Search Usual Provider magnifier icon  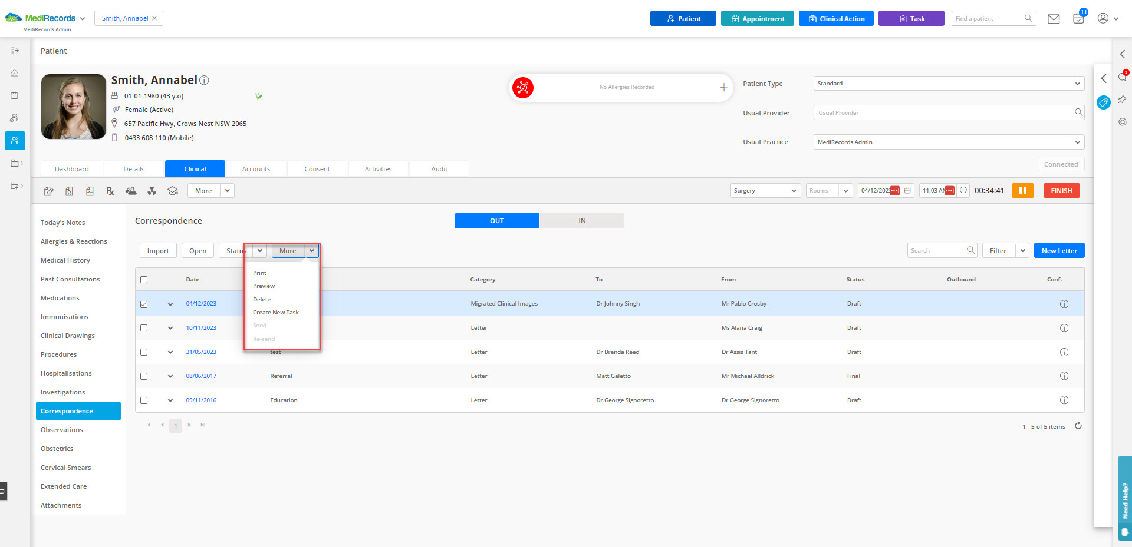pyautogui.click(x=1078, y=112)
